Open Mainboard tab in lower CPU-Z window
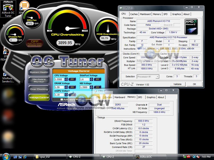 click(120, 97)
